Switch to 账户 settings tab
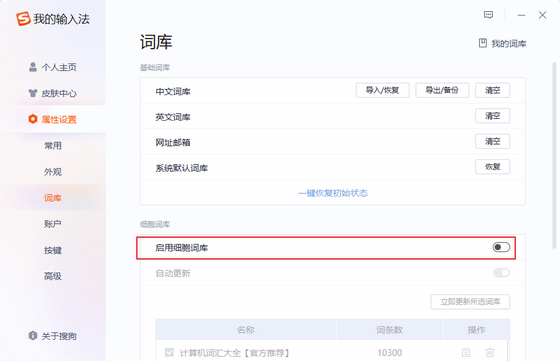 [x=53, y=224]
